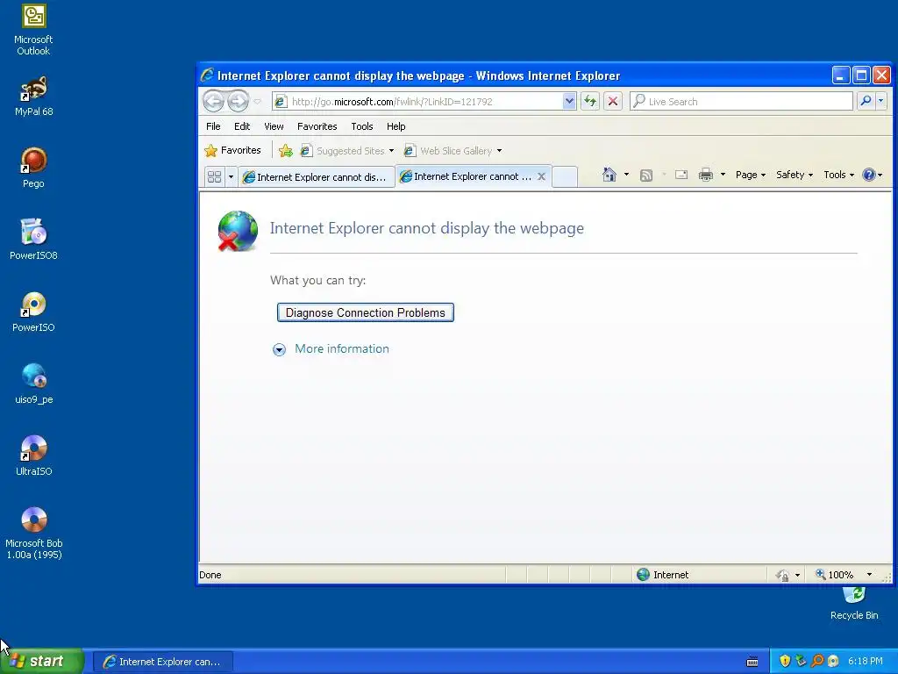Stop loading with the red X icon
The image size is (898, 674).
[x=613, y=102]
